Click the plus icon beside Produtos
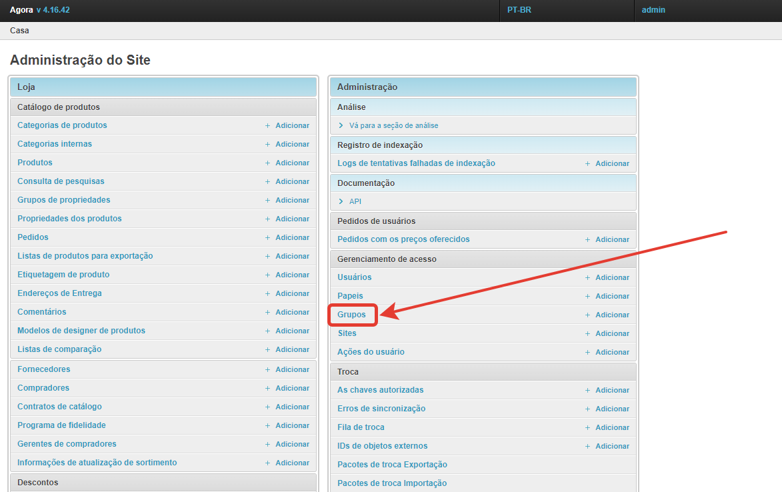The image size is (782, 492). coord(268,163)
